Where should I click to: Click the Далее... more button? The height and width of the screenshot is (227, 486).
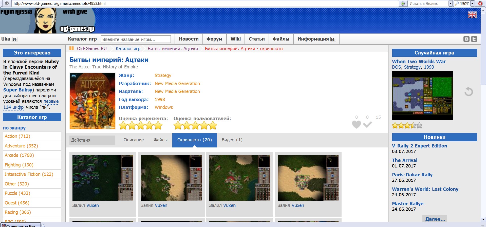click(435, 219)
